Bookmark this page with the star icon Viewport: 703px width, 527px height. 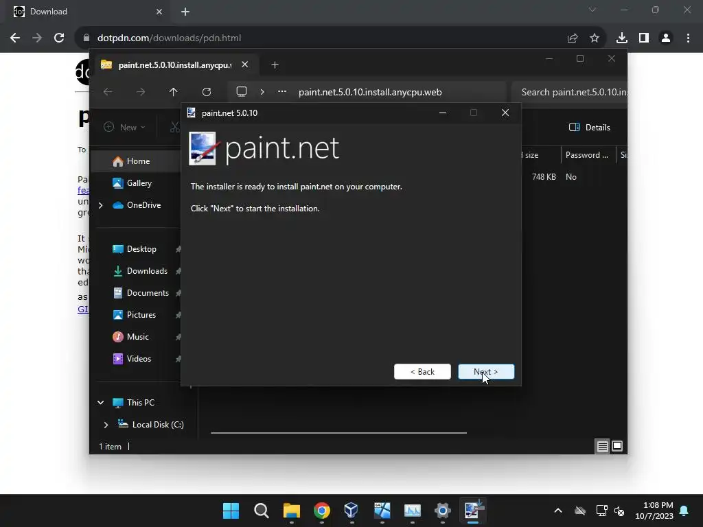[x=595, y=38]
